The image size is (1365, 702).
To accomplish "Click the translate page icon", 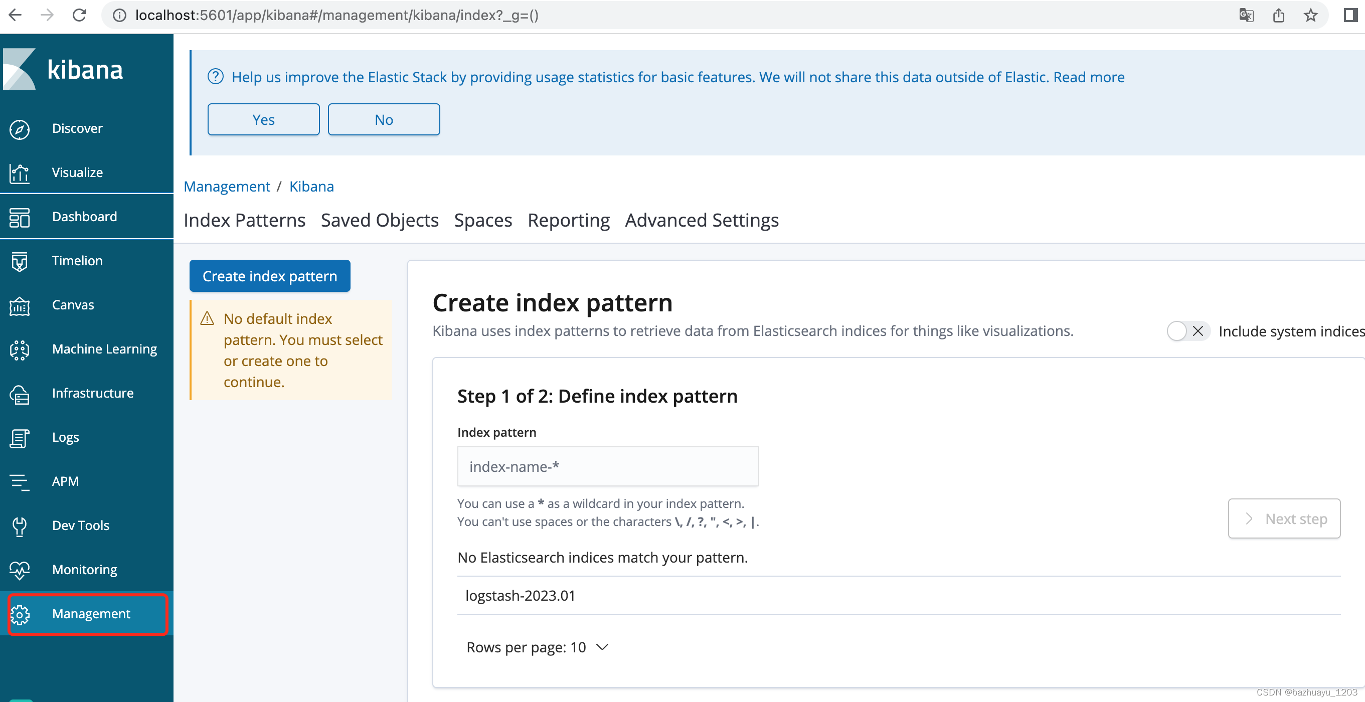I will coord(1246,16).
